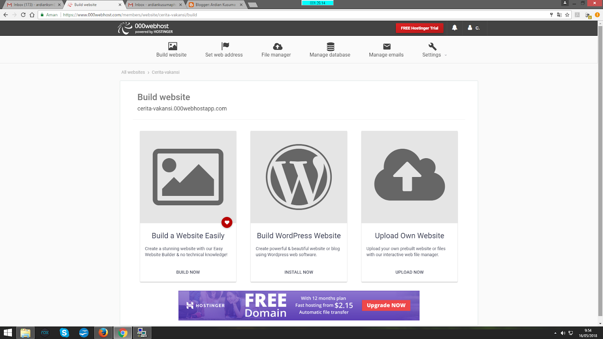This screenshot has height=339, width=603.
Task: Click the red heart badge on builder card
Action: tap(227, 223)
